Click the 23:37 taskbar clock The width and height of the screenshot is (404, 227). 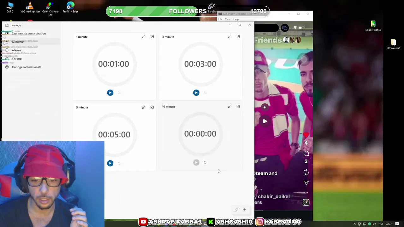(389, 224)
